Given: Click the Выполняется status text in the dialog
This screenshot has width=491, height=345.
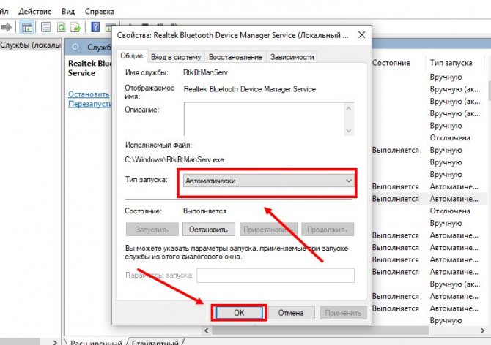Looking at the screenshot, I should point(204,211).
